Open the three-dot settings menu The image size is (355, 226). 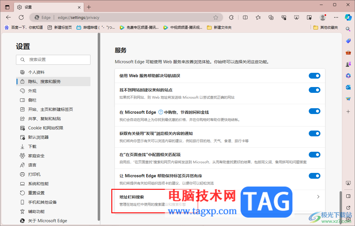tap(336, 17)
